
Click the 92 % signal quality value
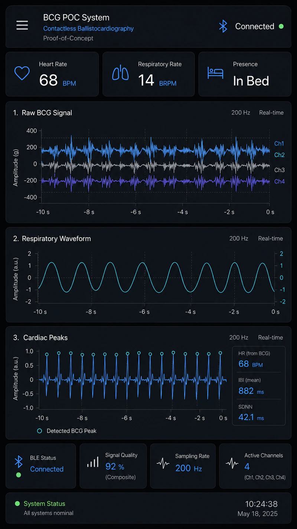pos(115,466)
